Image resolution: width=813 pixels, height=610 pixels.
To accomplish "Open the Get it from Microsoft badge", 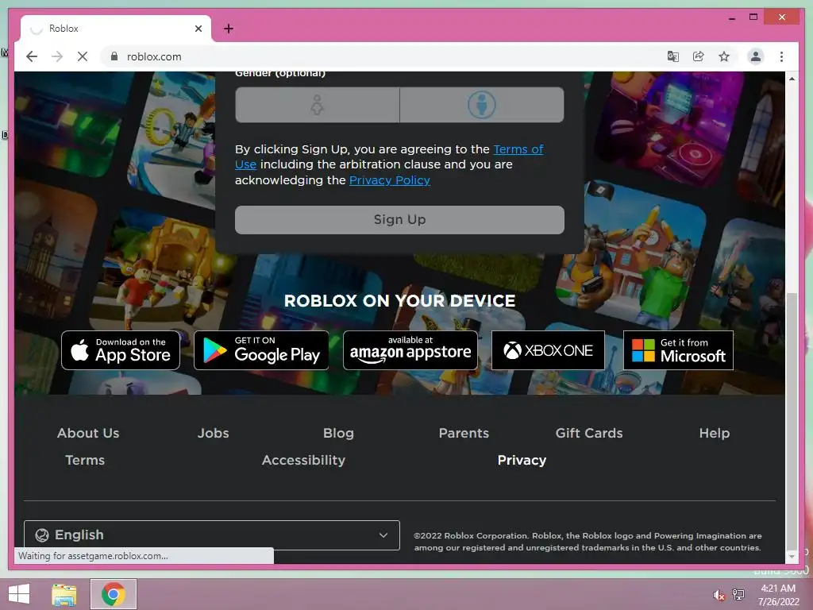I will 678,350.
